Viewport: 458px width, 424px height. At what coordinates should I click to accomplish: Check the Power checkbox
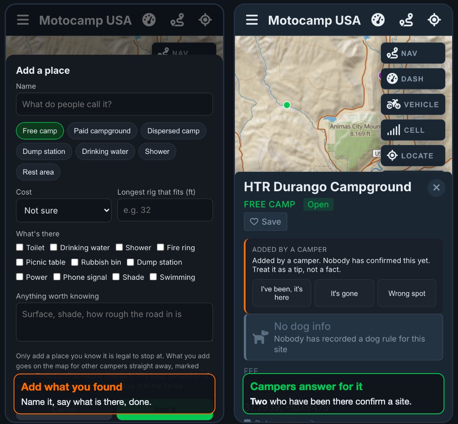click(x=20, y=277)
